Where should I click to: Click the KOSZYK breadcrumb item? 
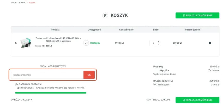pyautogui.click(x=32, y=3)
